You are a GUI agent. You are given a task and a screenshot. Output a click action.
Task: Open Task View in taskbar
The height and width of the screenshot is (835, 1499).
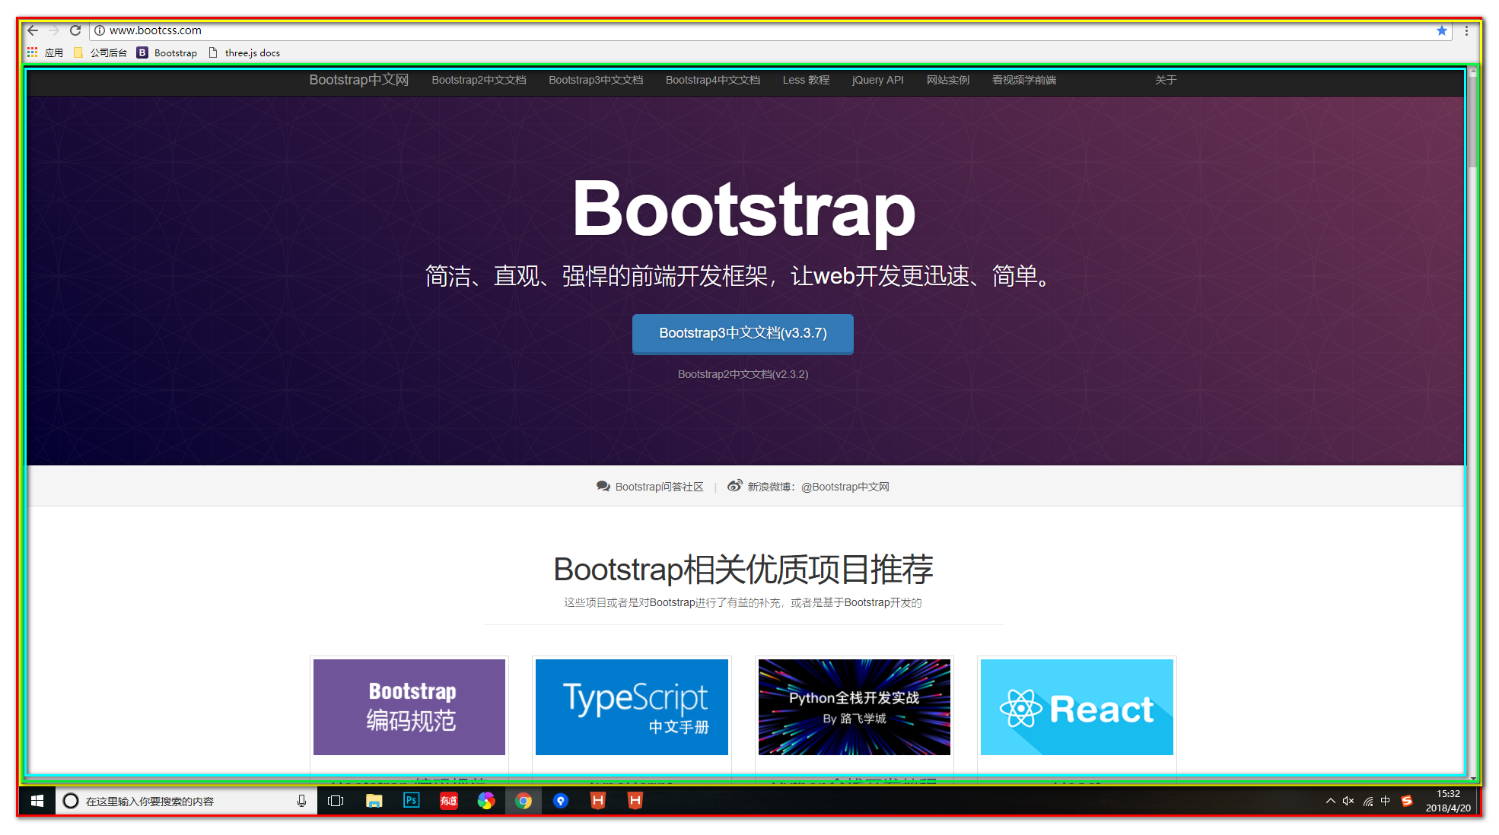pos(336,801)
